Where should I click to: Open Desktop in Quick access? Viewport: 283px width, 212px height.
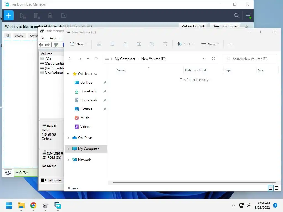click(x=86, y=83)
